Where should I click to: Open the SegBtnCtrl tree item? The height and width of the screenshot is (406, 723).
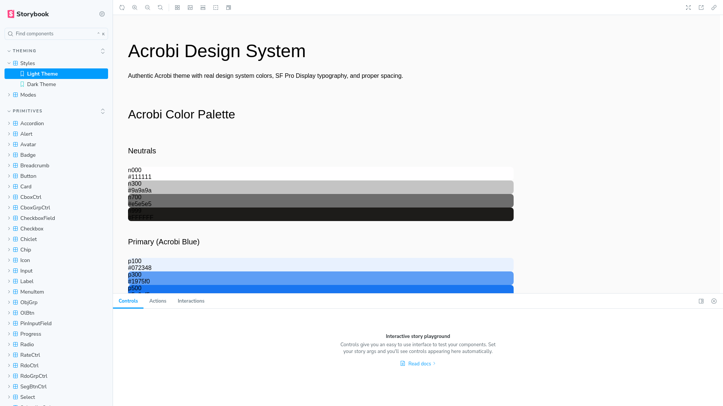click(x=56, y=386)
